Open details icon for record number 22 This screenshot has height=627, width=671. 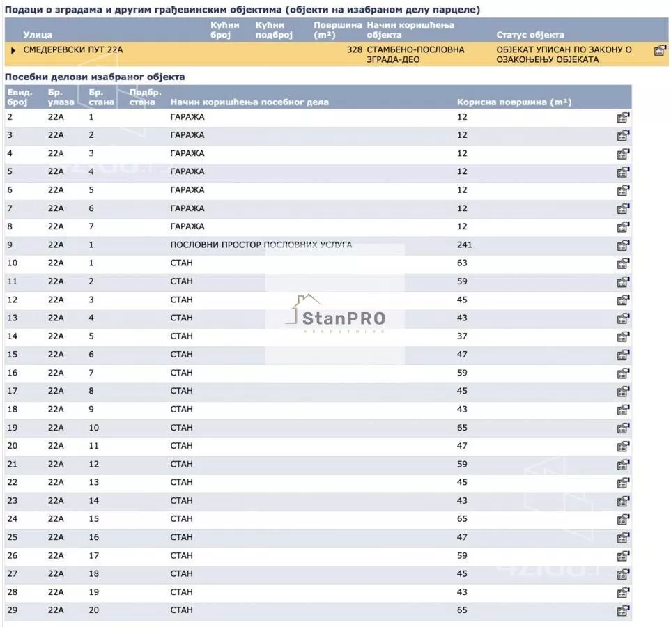(623, 483)
